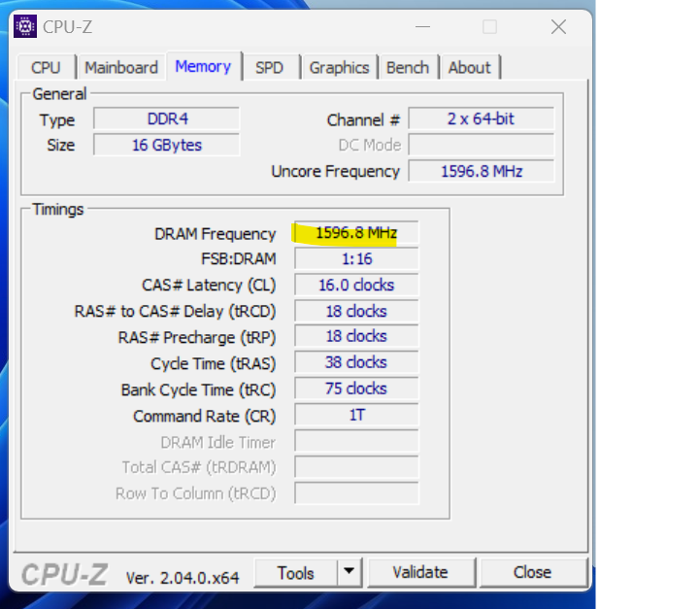
Task: Go to the Bench tab
Action: [408, 68]
